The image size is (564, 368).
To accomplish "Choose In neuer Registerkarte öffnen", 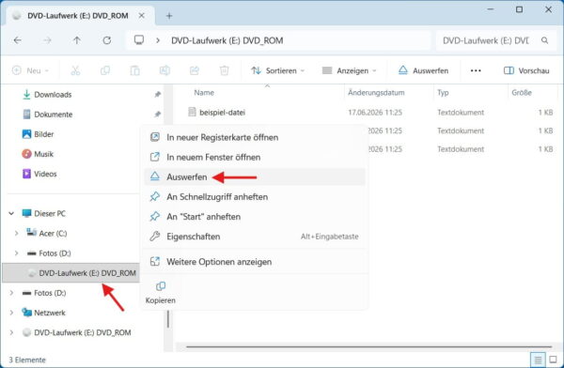I will pos(255,137).
